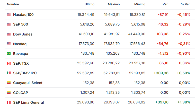Sort table by Mínimo column header
The height and width of the screenshot is (106, 195).
[x=140, y=4]
